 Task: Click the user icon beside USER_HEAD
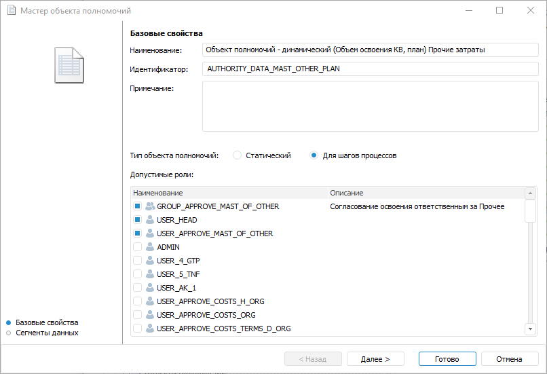pyautogui.click(x=150, y=220)
